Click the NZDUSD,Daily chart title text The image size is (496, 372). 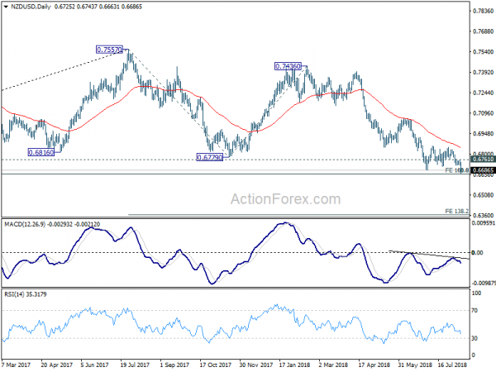[x=31, y=7]
